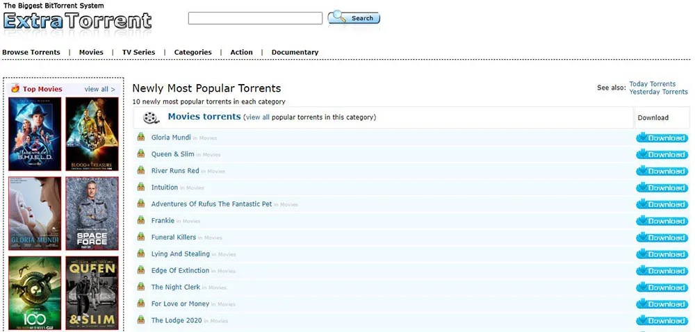The height and width of the screenshot is (332, 695).
Task: Open The Night Clerk torrent title
Action: coord(176,287)
